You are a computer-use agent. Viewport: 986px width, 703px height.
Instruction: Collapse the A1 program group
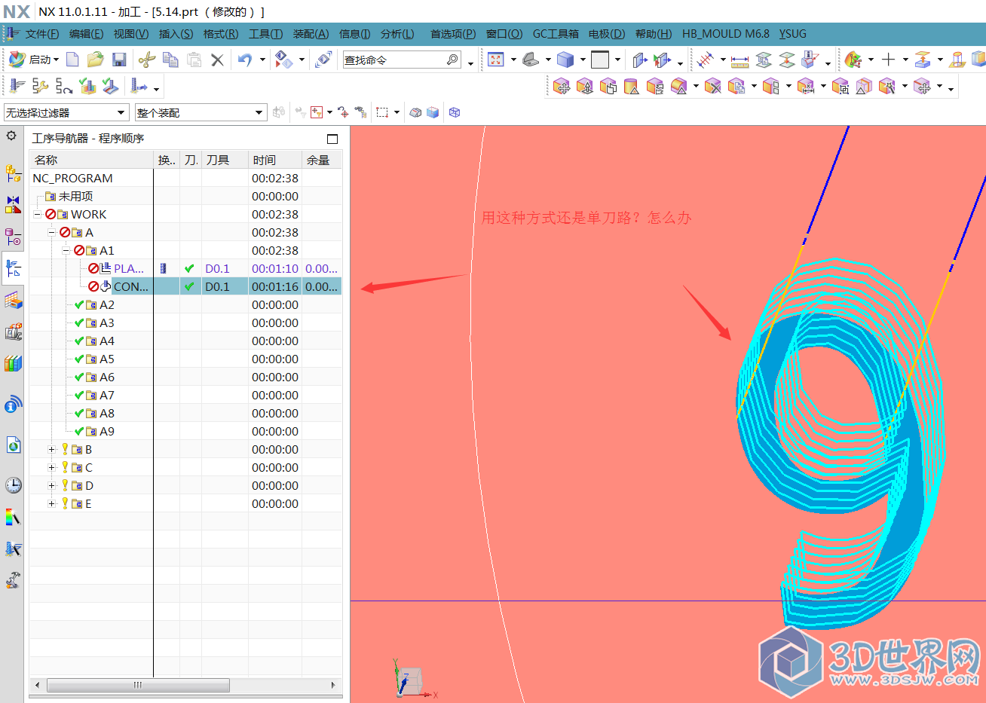point(66,251)
